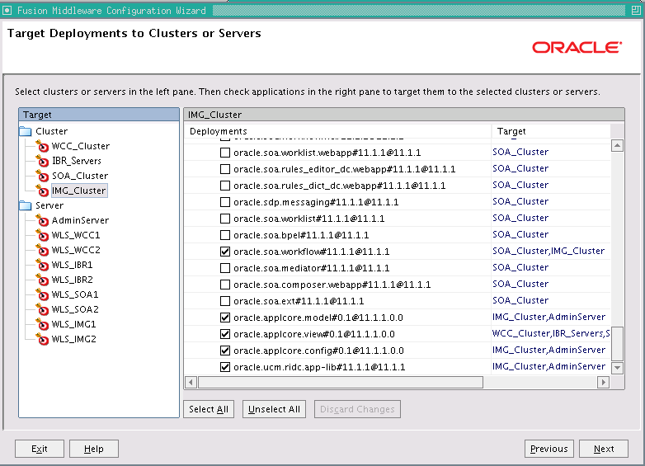Check oracle.soa.composer.webapp deployment
645x466 pixels.
point(225,285)
